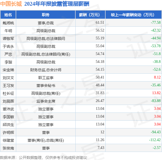Click the change value -42.32
This screenshot has width=162, height=160.
pos(156,30)
